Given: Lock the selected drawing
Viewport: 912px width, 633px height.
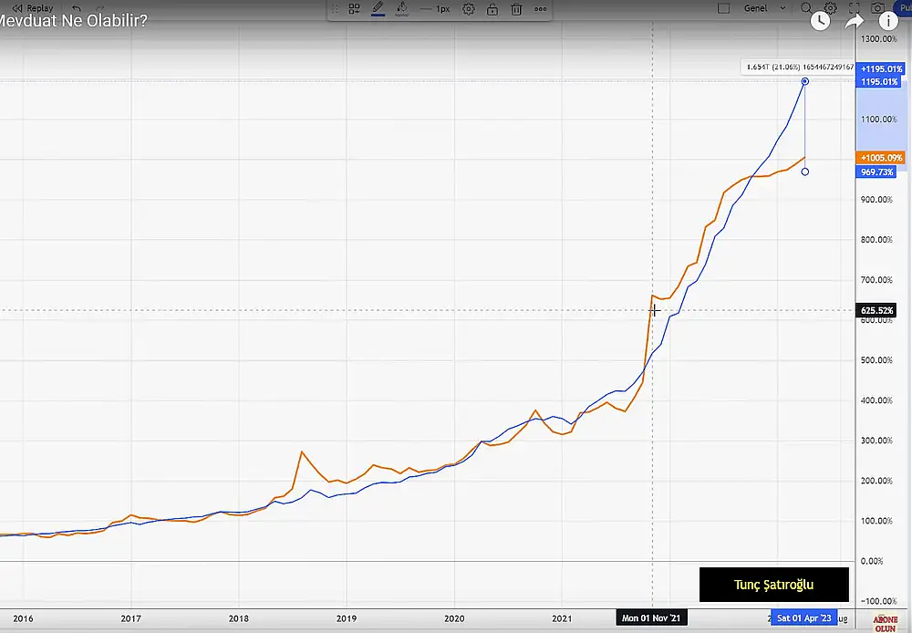Looking at the screenshot, I should pyautogui.click(x=492, y=9).
